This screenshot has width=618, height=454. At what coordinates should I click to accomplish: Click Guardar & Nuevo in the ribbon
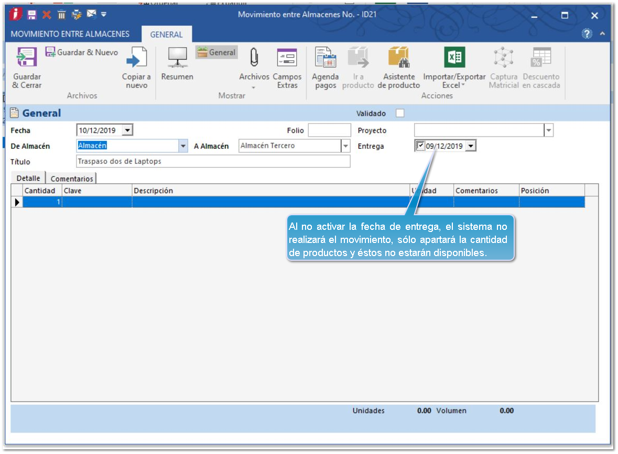pyautogui.click(x=82, y=52)
